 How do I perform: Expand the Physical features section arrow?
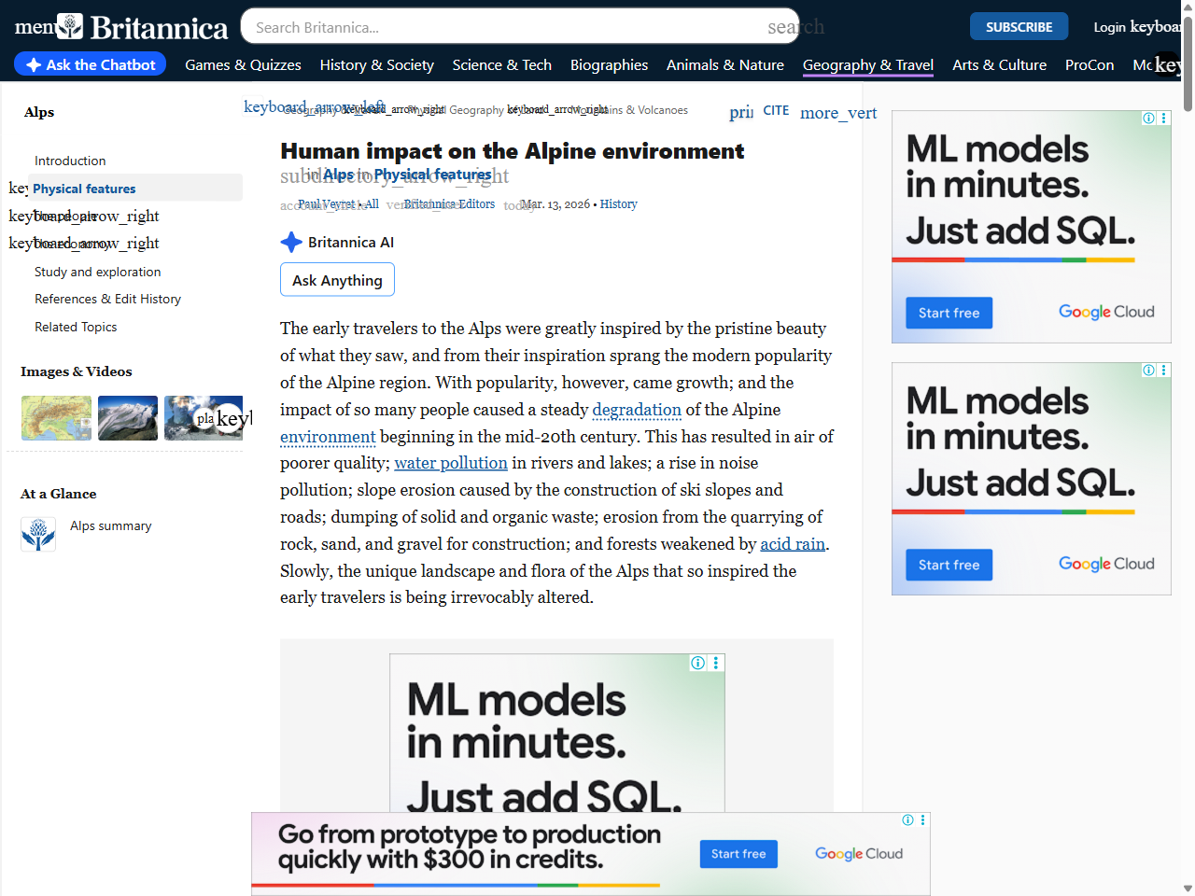click(x=18, y=189)
